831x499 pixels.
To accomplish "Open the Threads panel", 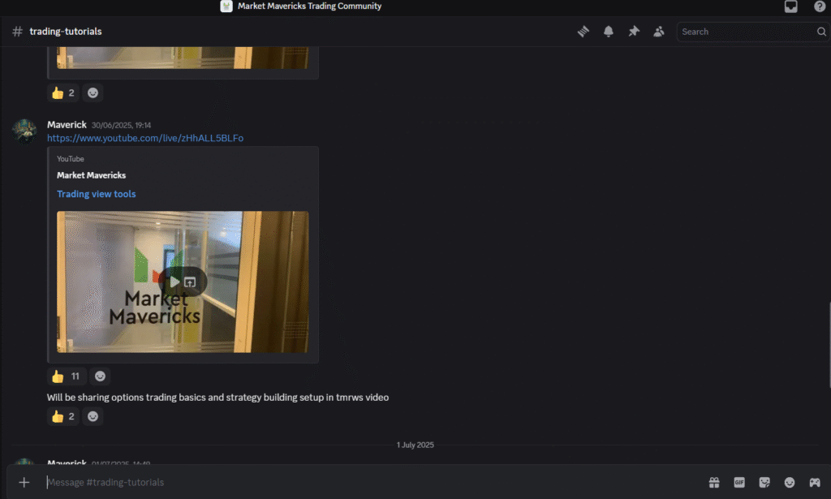I will pyautogui.click(x=582, y=31).
